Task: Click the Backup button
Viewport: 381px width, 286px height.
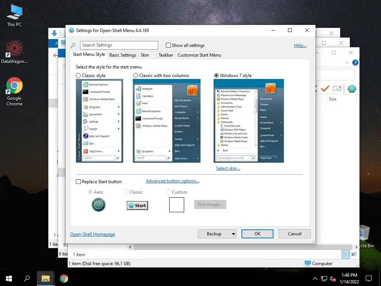Action: click(214, 234)
